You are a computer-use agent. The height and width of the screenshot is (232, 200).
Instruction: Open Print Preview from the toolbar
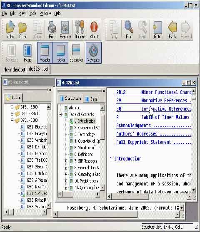click(x=65, y=30)
